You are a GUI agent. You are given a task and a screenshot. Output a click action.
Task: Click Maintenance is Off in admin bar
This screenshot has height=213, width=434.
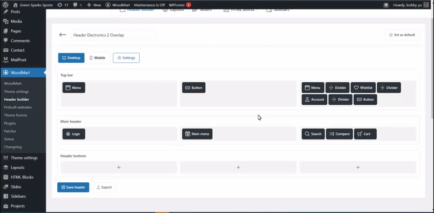(x=149, y=5)
